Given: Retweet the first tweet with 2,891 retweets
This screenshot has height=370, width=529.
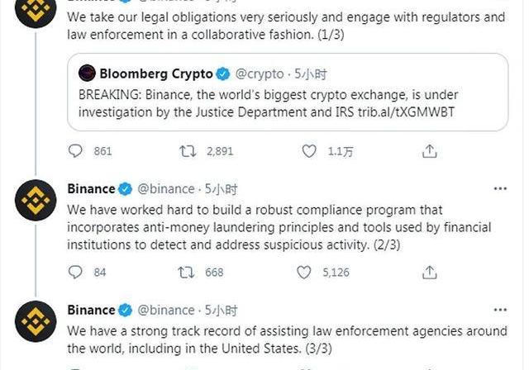Looking at the screenshot, I should coord(188,151).
